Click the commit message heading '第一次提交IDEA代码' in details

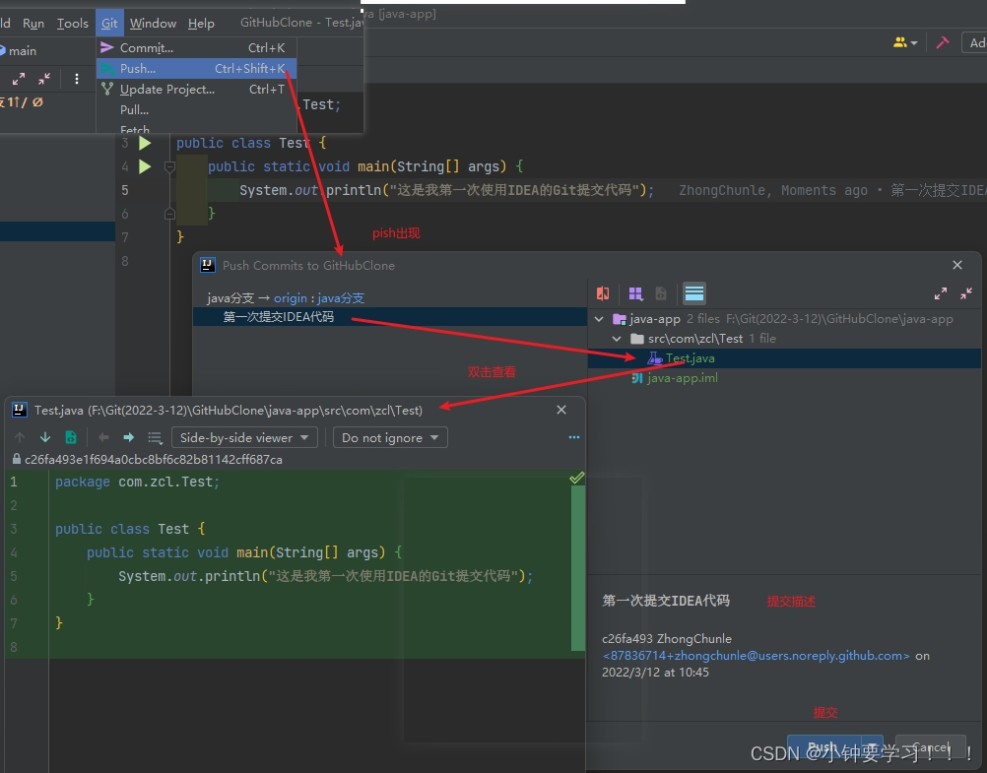click(x=666, y=601)
